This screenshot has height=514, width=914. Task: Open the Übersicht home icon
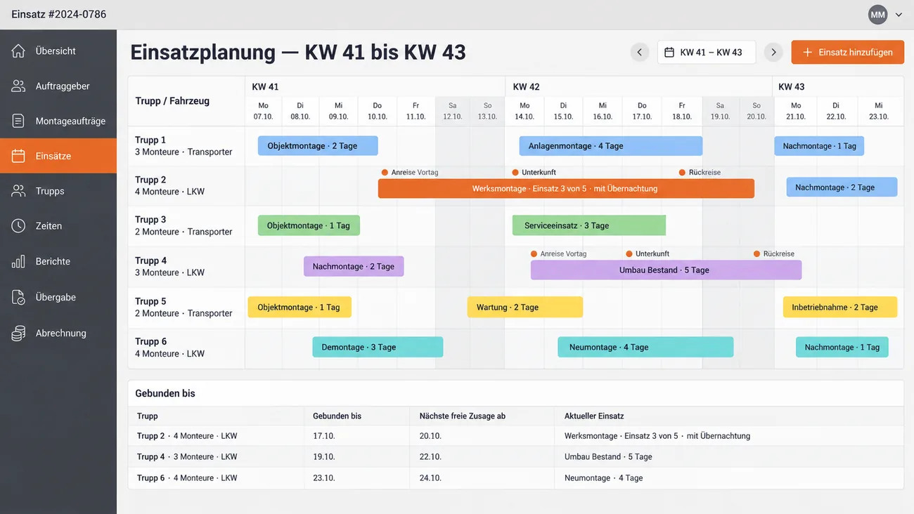coord(18,51)
